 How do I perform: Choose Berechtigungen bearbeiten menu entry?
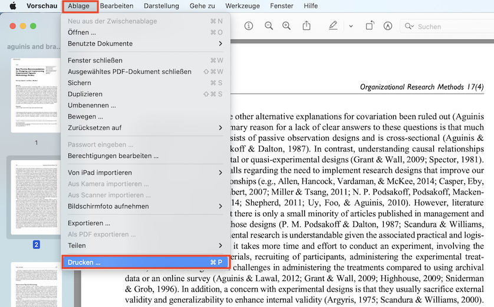(x=113, y=156)
